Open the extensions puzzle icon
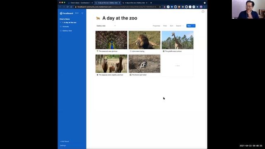Screen dimensions: 265x149 tap(197, 7)
